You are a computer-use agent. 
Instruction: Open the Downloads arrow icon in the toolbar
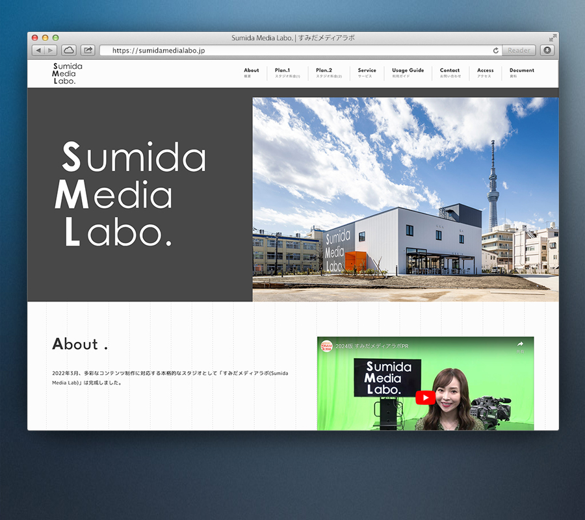tap(547, 50)
